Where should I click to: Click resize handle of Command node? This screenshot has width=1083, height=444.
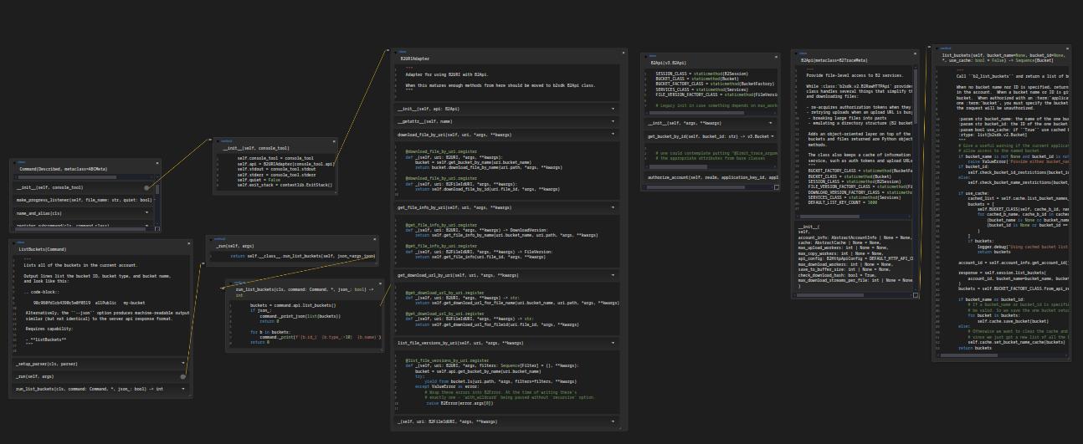tap(157, 228)
